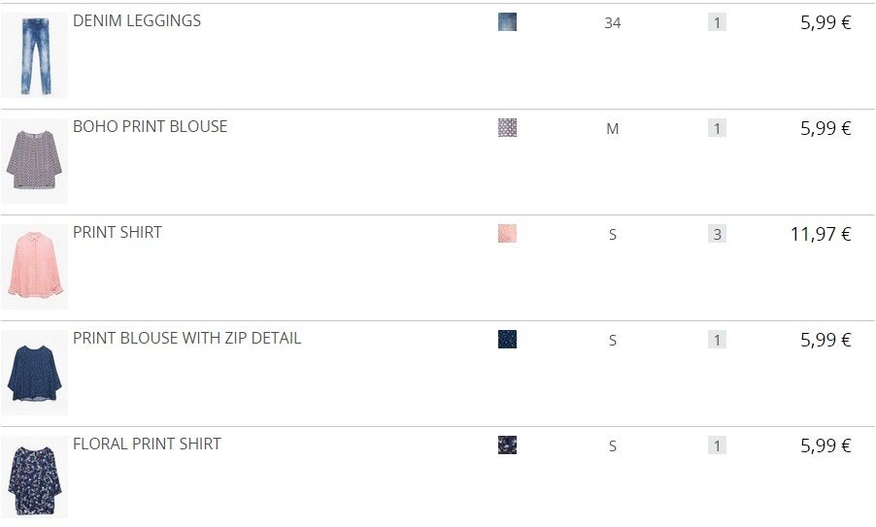Click the PRINT SHIRT product name
Image resolution: width=876 pixels, height=527 pixels.
coord(118,232)
